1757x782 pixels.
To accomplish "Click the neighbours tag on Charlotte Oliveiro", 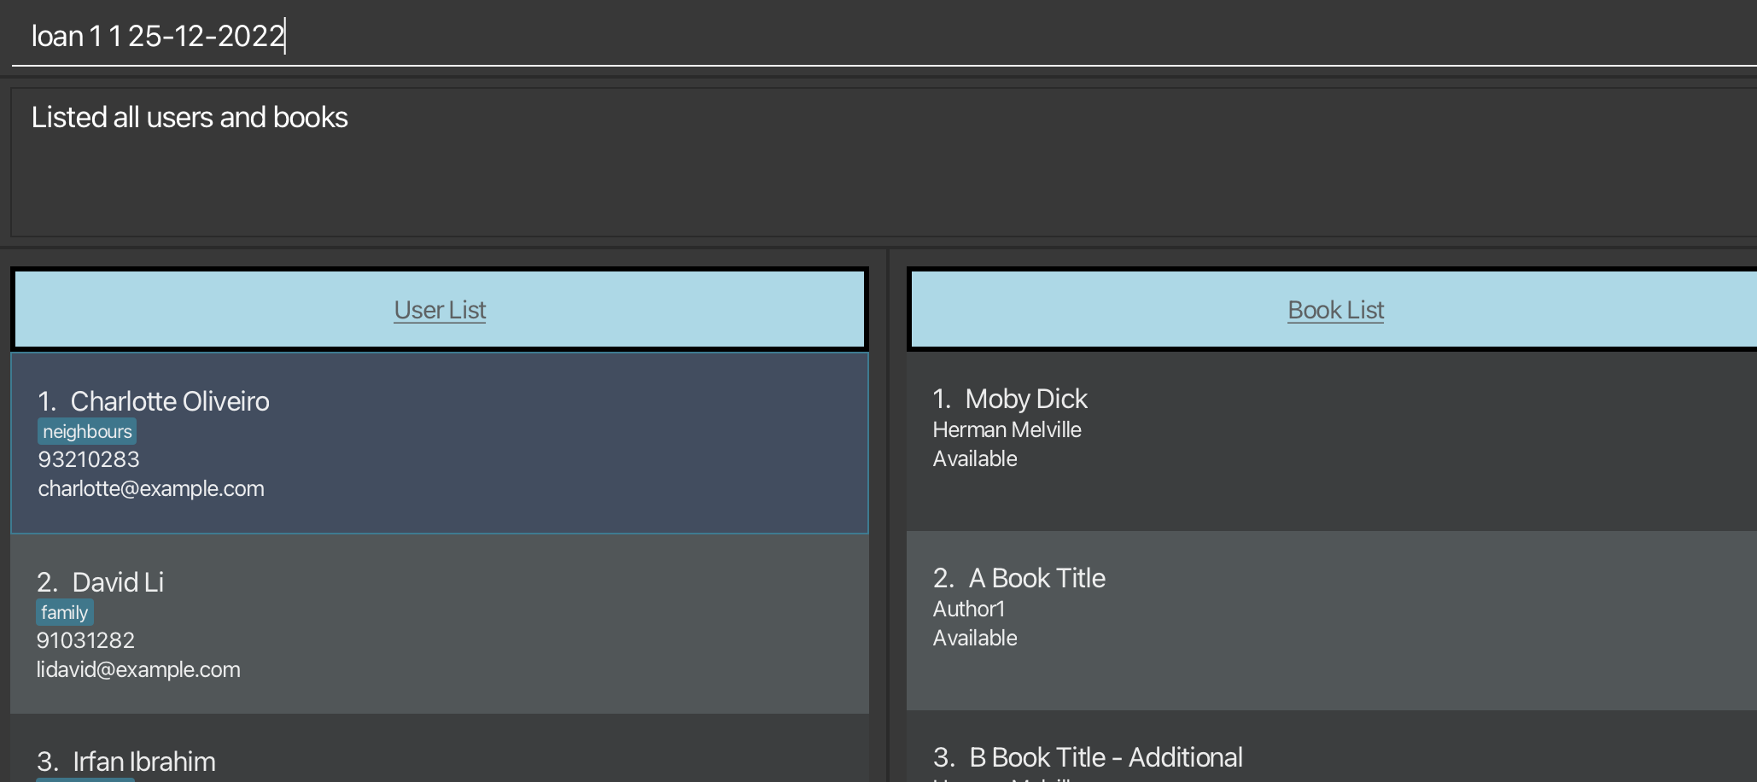I will (x=87, y=431).
